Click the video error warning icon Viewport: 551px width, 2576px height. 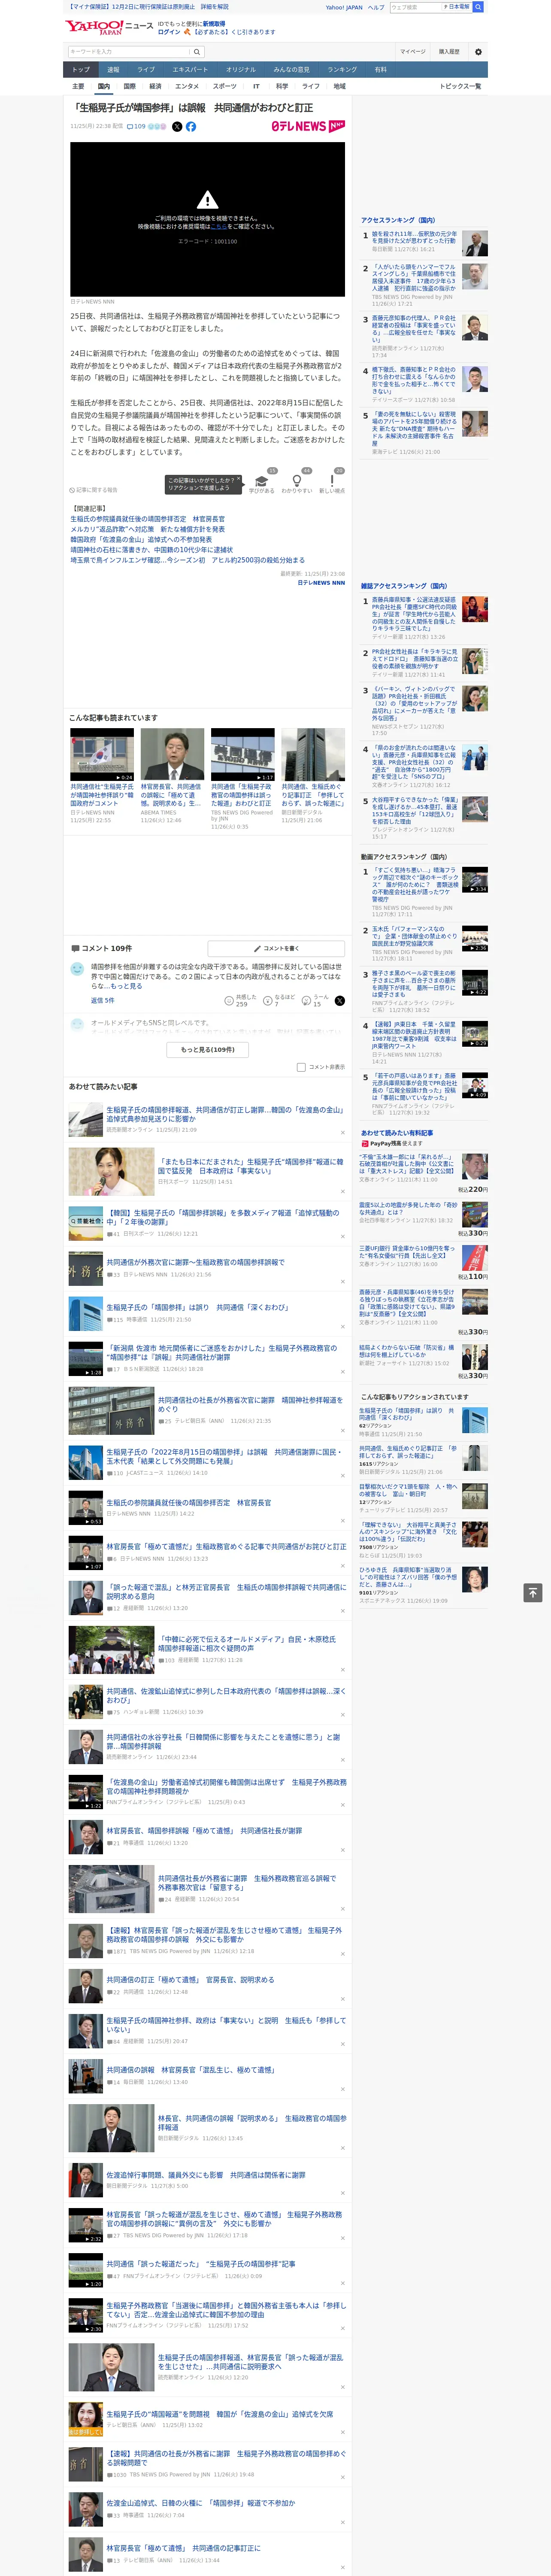point(207,201)
